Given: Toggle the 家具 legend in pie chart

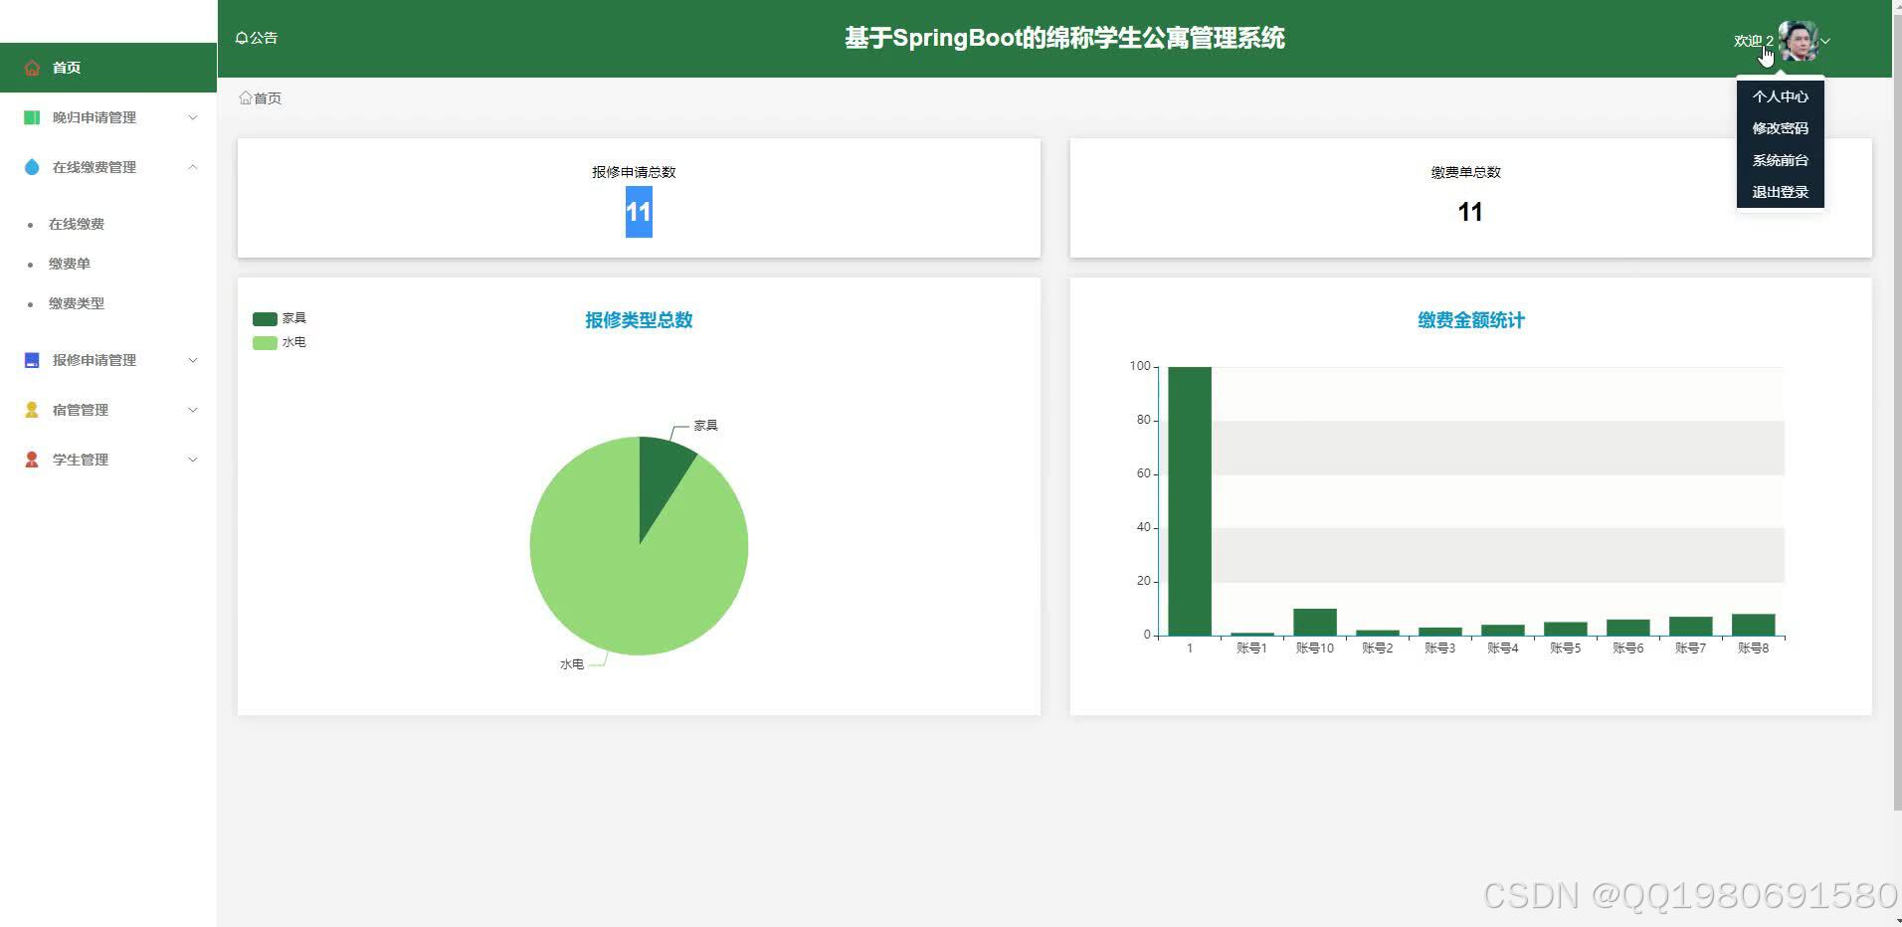Looking at the screenshot, I should click(280, 318).
